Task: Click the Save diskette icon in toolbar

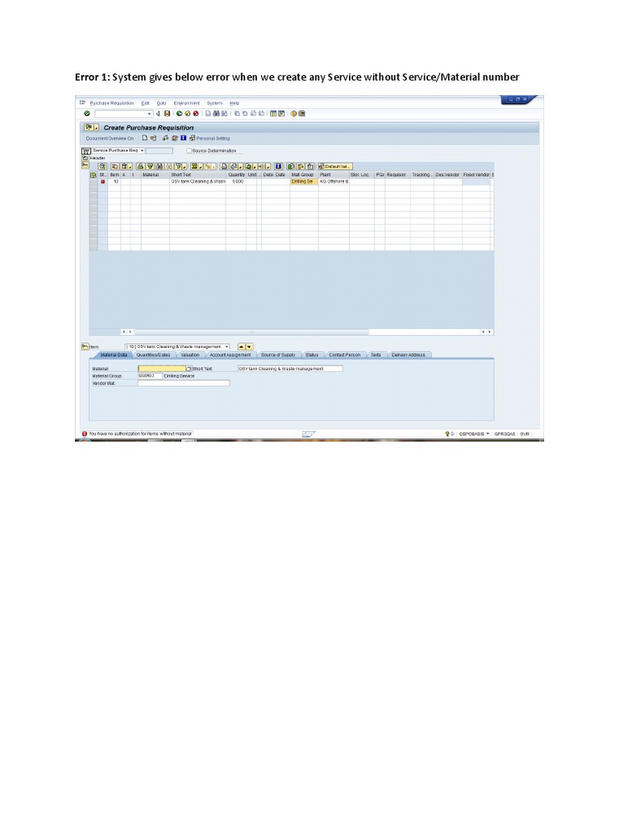Action: tap(167, 114)
